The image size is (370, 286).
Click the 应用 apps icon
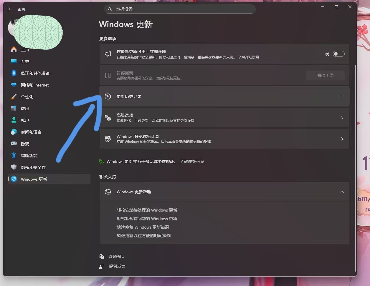pyautogui.click(x=14, y=109)
